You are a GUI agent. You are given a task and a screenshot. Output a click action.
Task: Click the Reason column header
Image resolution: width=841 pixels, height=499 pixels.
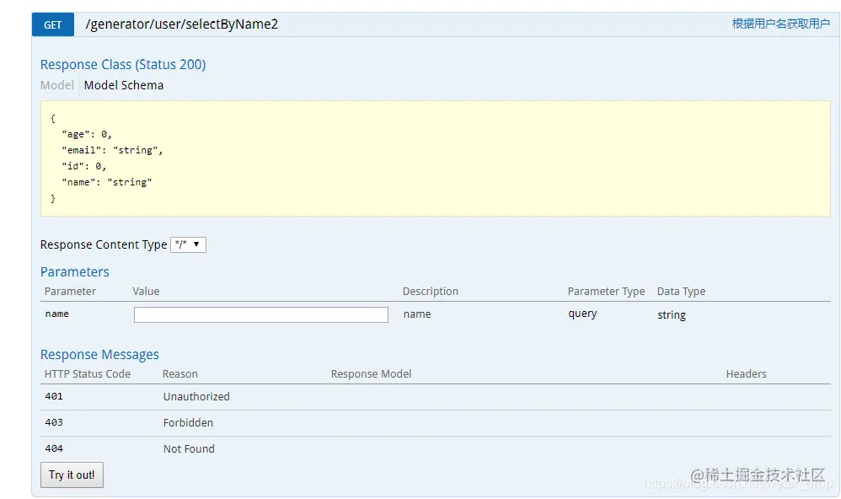coord(180,374)
